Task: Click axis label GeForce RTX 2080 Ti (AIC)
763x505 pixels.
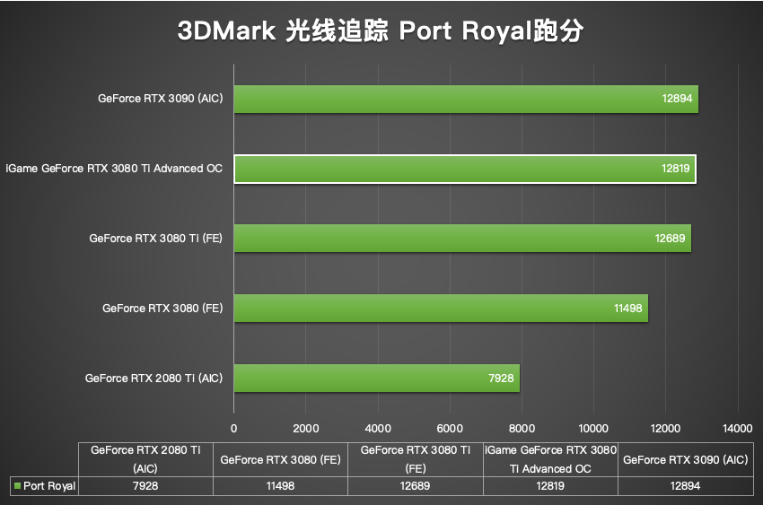Action: coord(153,379)
